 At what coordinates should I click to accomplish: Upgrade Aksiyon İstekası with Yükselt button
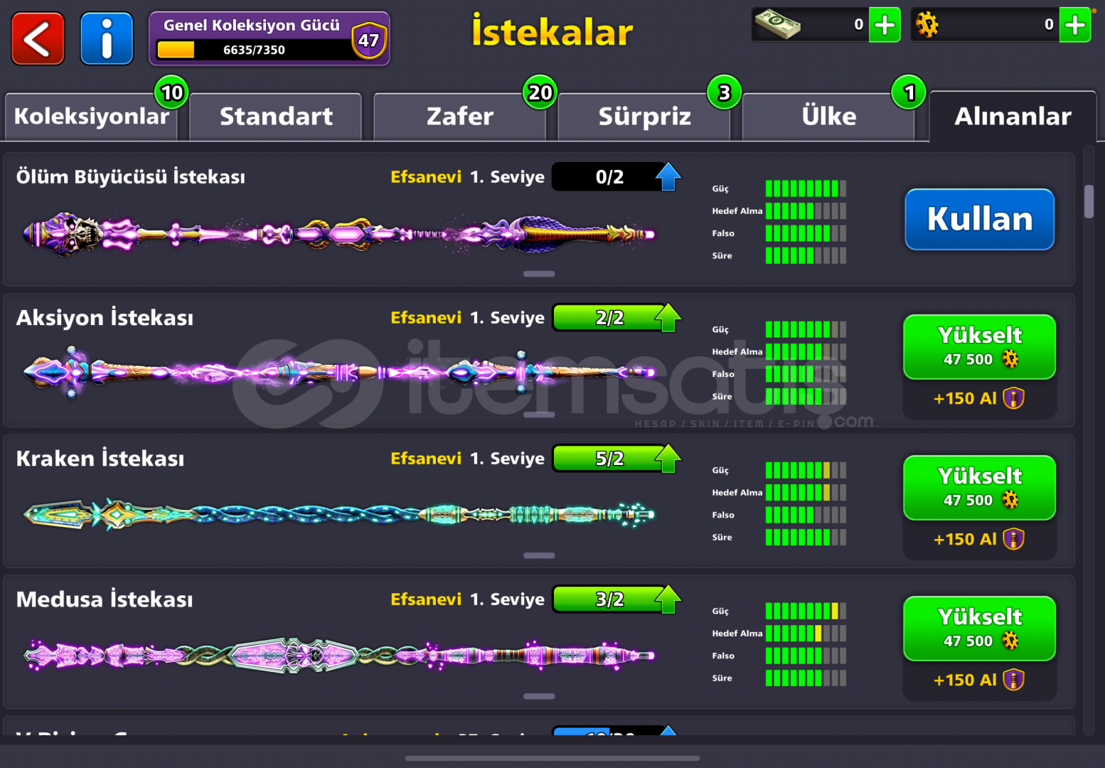979,347
